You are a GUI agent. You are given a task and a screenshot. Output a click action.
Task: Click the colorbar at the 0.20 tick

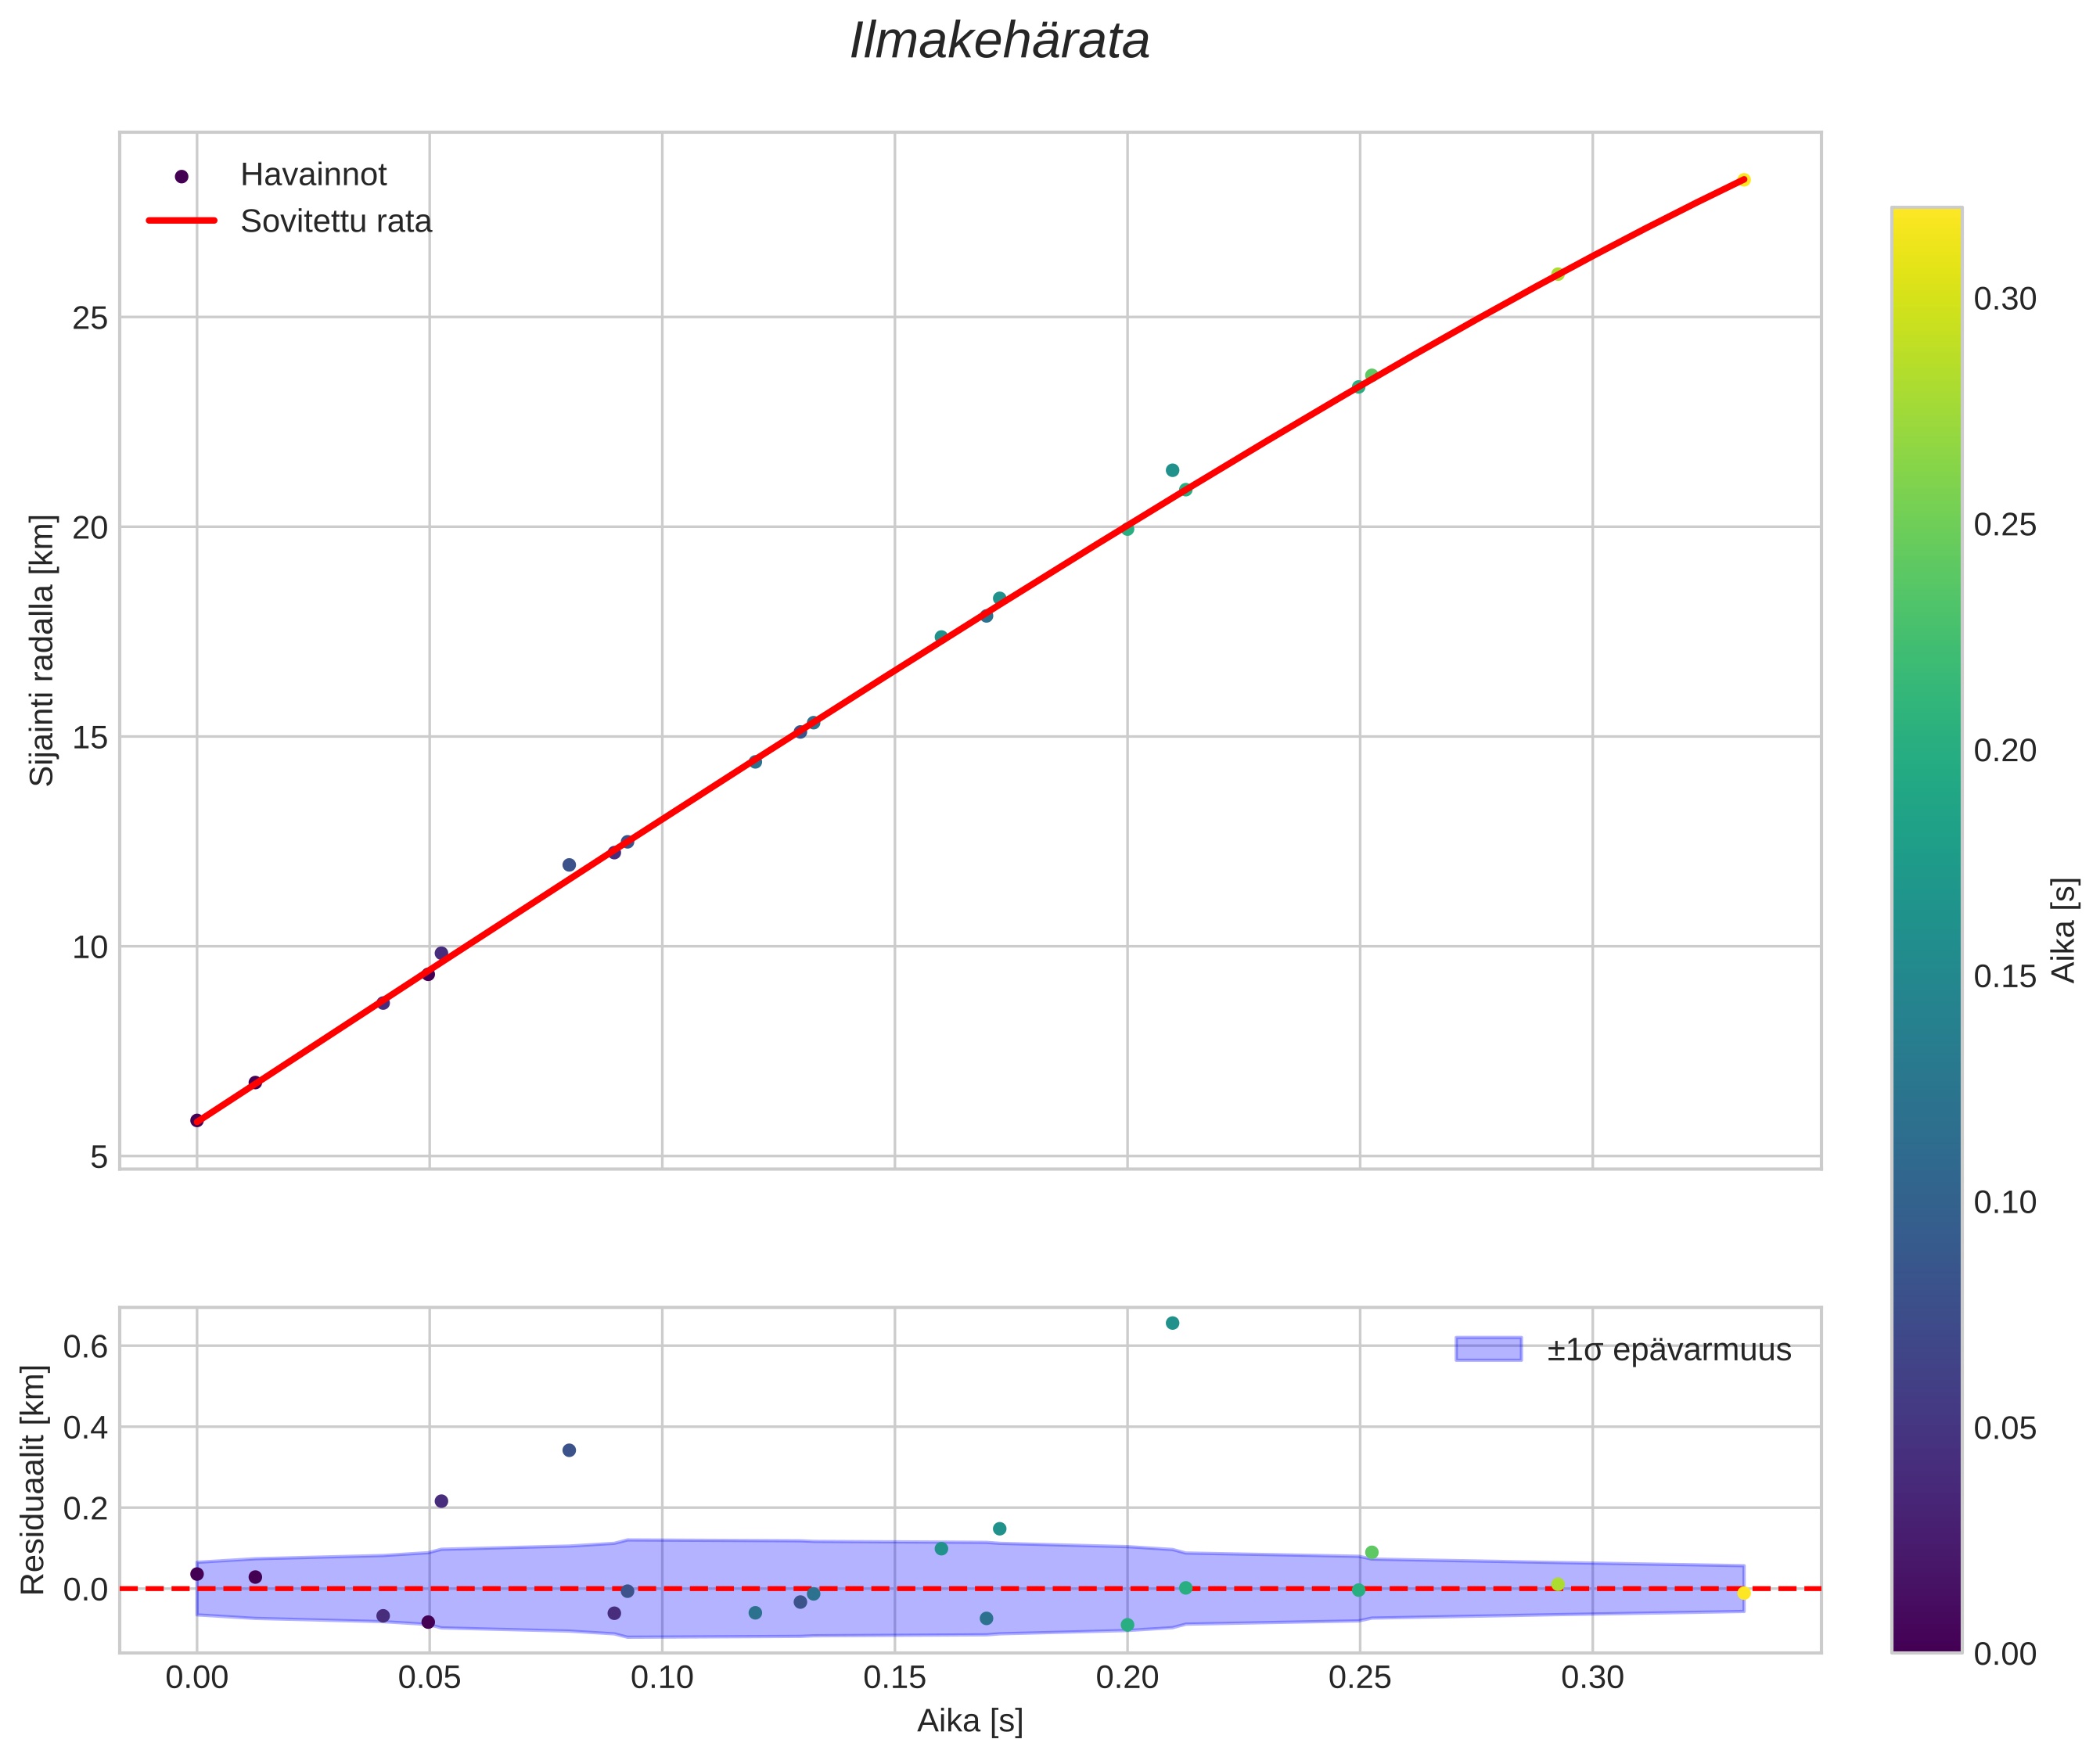pyautogui.click(x=1926, y=750)
